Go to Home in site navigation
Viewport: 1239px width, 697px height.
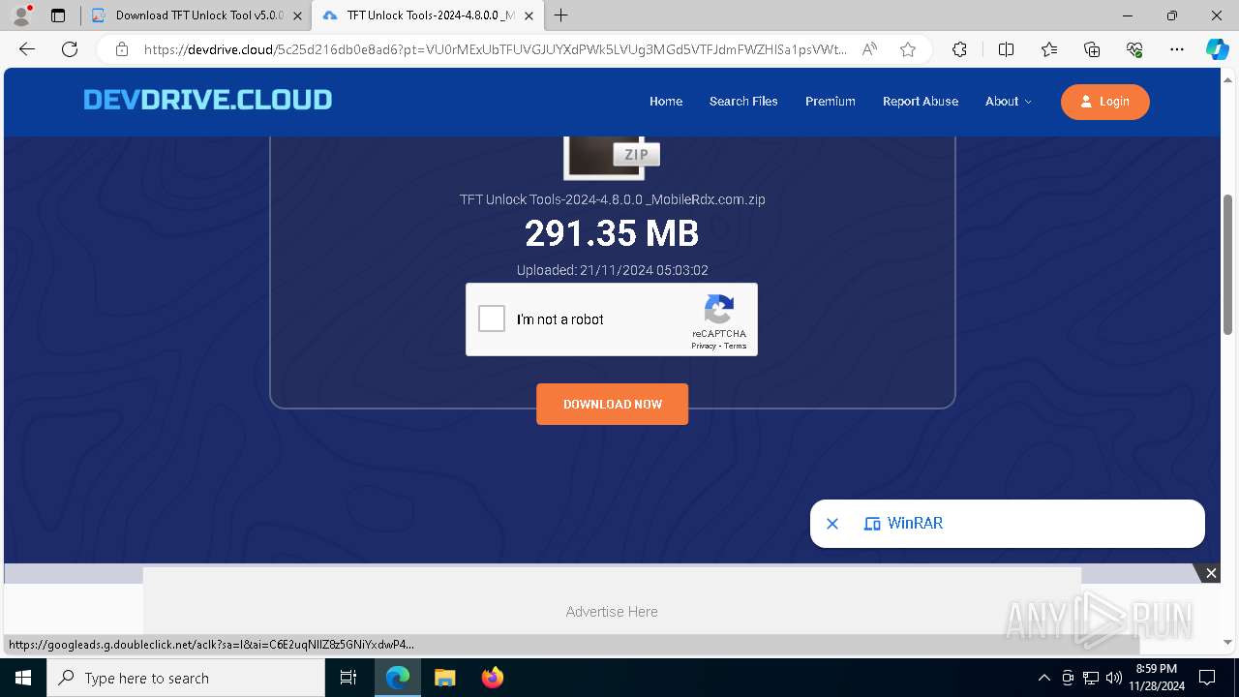666,101
